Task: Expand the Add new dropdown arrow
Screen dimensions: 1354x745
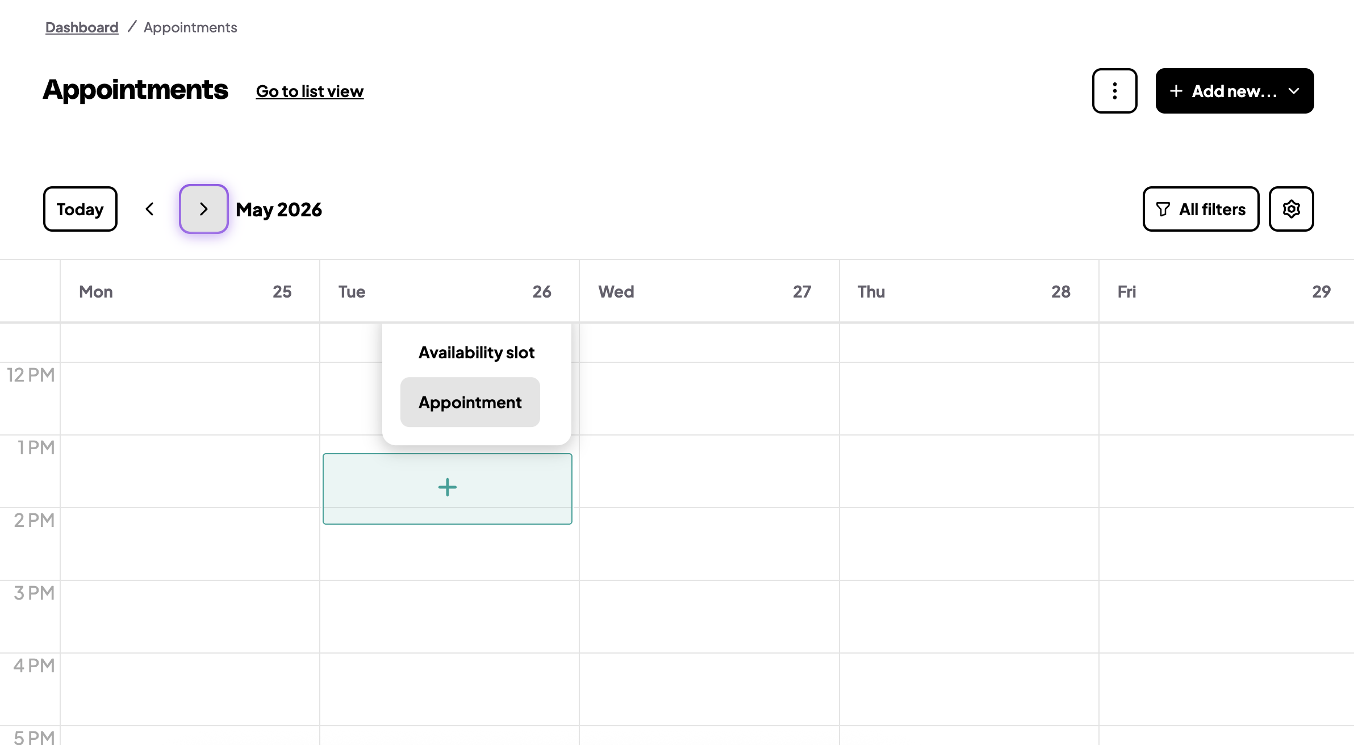Action: tap(1294, 91)
